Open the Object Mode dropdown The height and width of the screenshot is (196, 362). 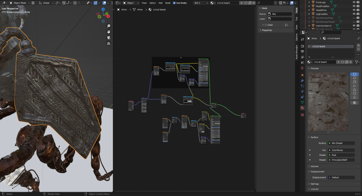click(x=20, y=3)
